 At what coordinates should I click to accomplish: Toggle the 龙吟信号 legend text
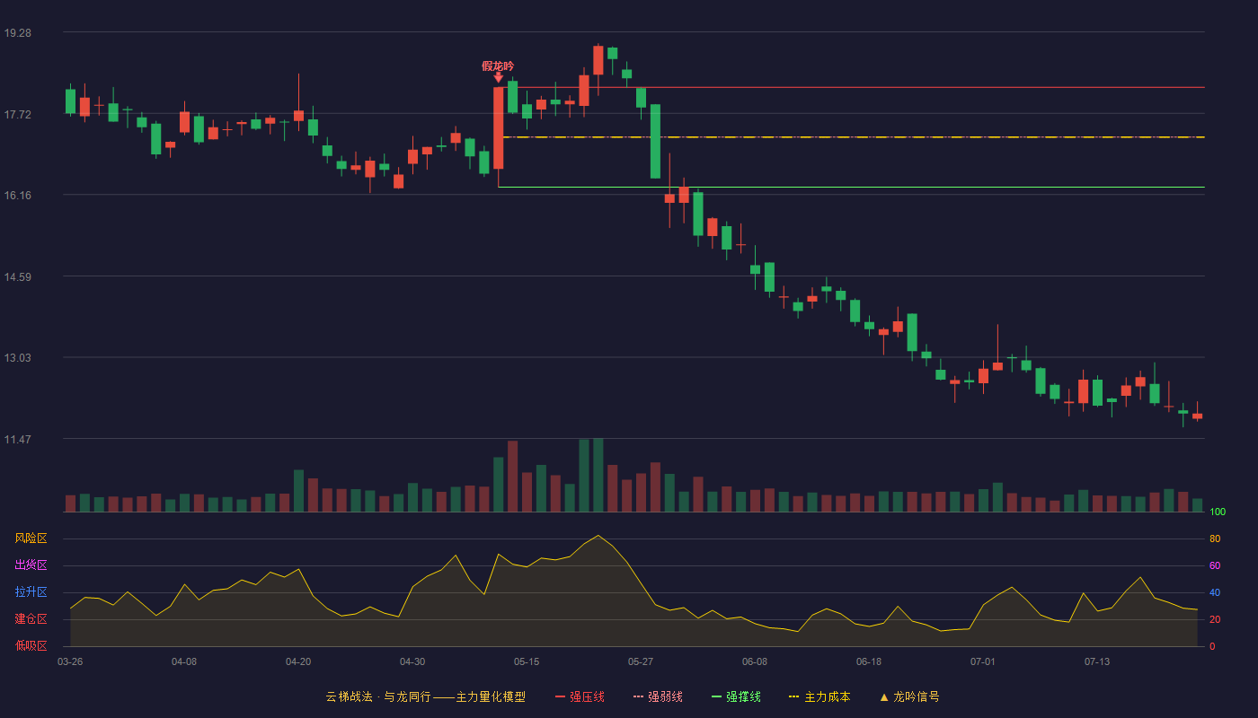click(917, 697)
